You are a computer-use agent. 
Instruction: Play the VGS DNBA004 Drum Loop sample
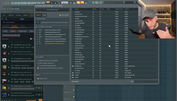point(9,47)
